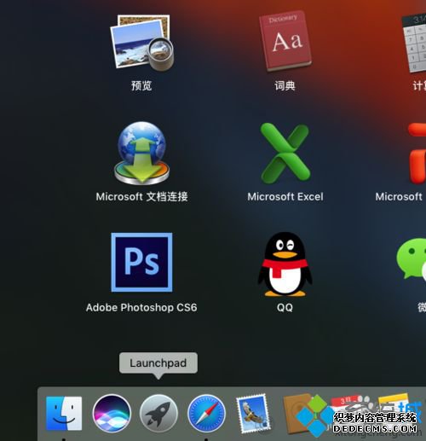Launch Microsoft Excel from Launchpad
The height and width of the screenshot is (441, 426).
[285, 154]
